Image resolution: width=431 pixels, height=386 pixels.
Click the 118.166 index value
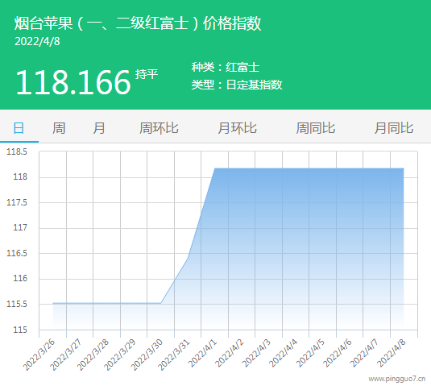(x=73, y=82)
